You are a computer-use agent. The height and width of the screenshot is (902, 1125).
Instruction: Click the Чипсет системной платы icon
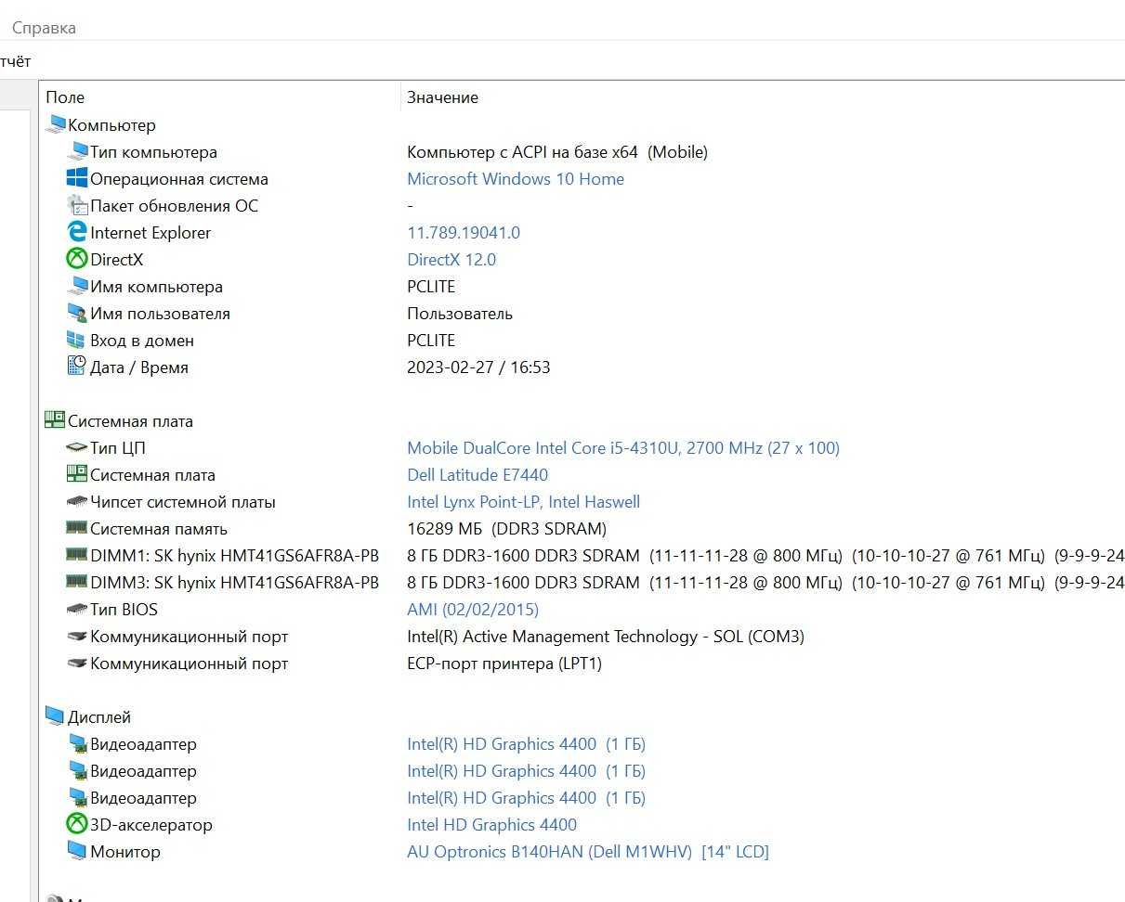point(77,501)
